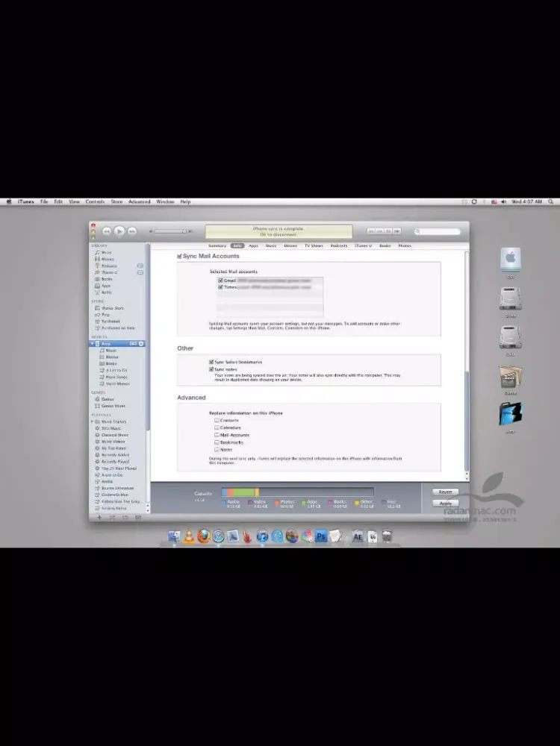Click the volume slider in iTunes toolbar
Image resolution: width=560 pixels, height=746 pixels.
coord(170,232)
